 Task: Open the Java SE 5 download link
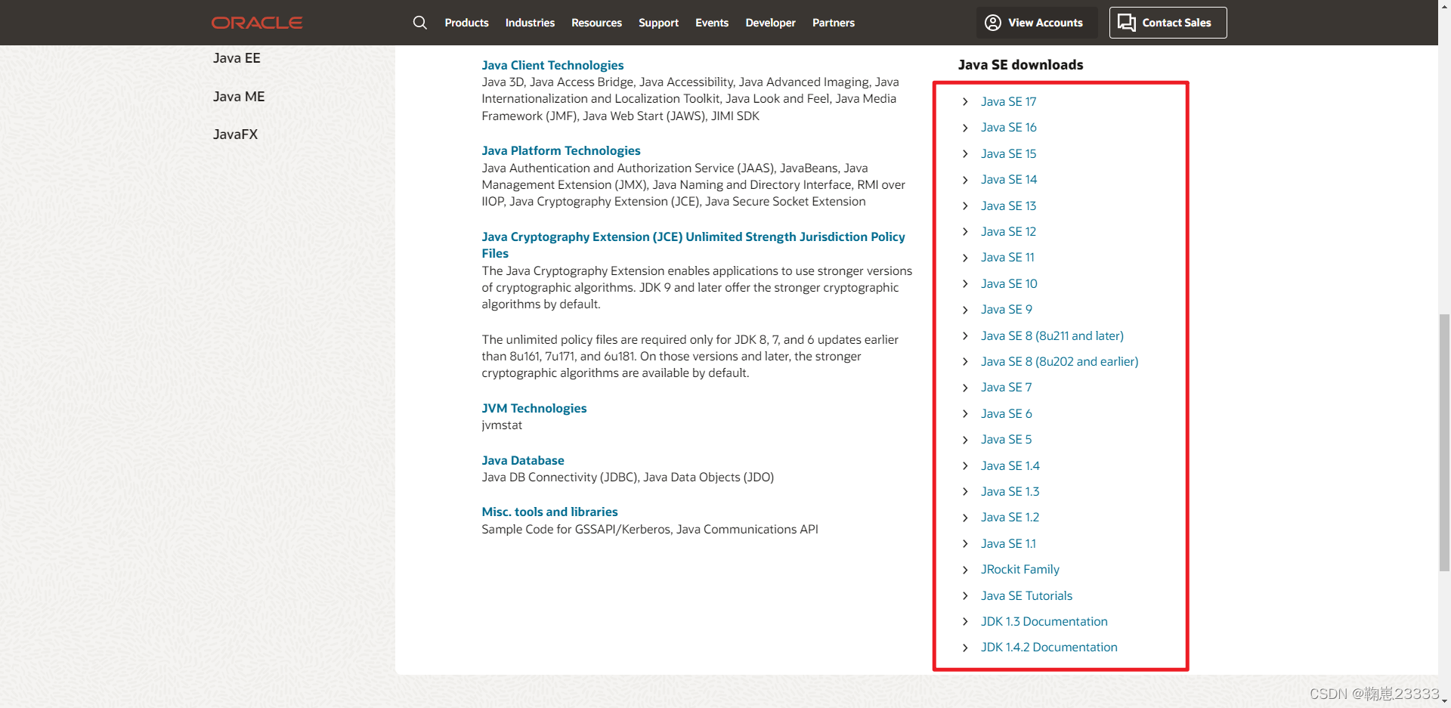pyautogui.click(x=1006, y=439)
